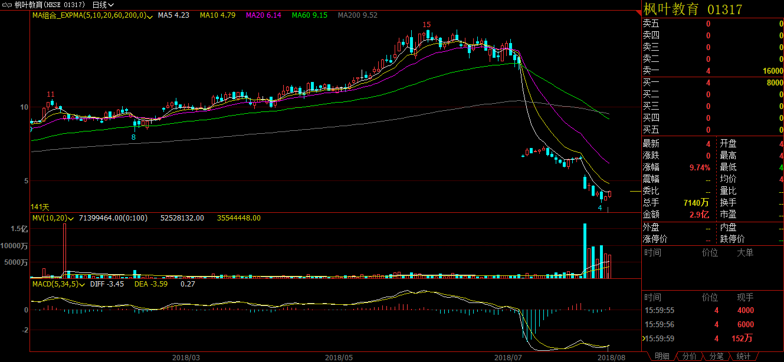This screenshot has width=784, height=362.
Task: Select the 卖一 ask order row
Action: (712, 71)
